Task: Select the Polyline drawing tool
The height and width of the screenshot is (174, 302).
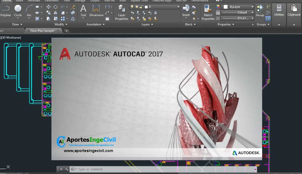Action: click(x=5, y=10)
